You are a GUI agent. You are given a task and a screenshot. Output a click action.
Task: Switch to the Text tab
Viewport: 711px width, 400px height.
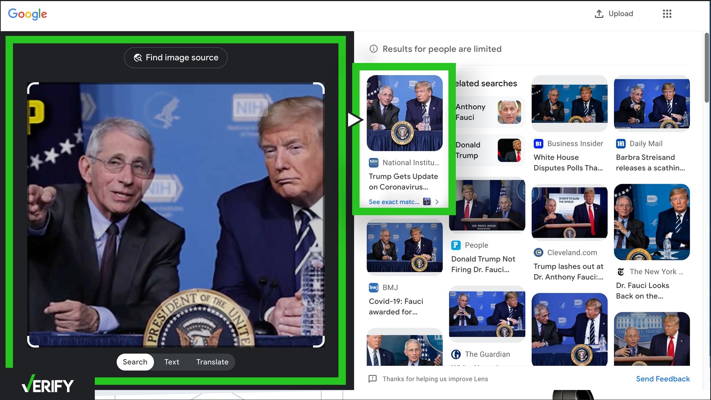(x=171, y=362)
